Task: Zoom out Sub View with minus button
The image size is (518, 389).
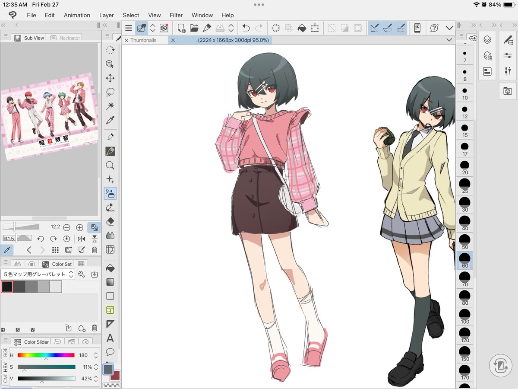Action: click(x=66, y=227)
